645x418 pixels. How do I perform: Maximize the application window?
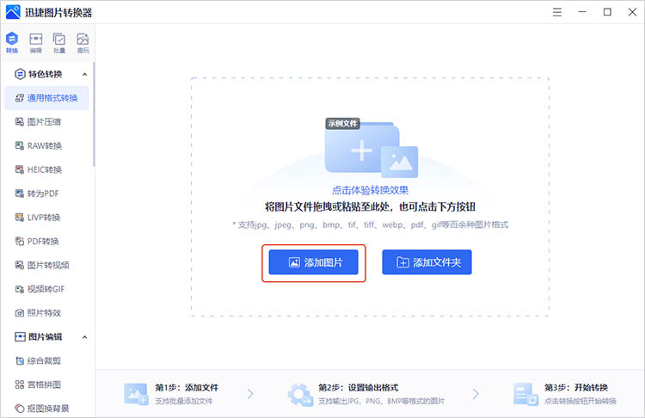tap(607, 12)
